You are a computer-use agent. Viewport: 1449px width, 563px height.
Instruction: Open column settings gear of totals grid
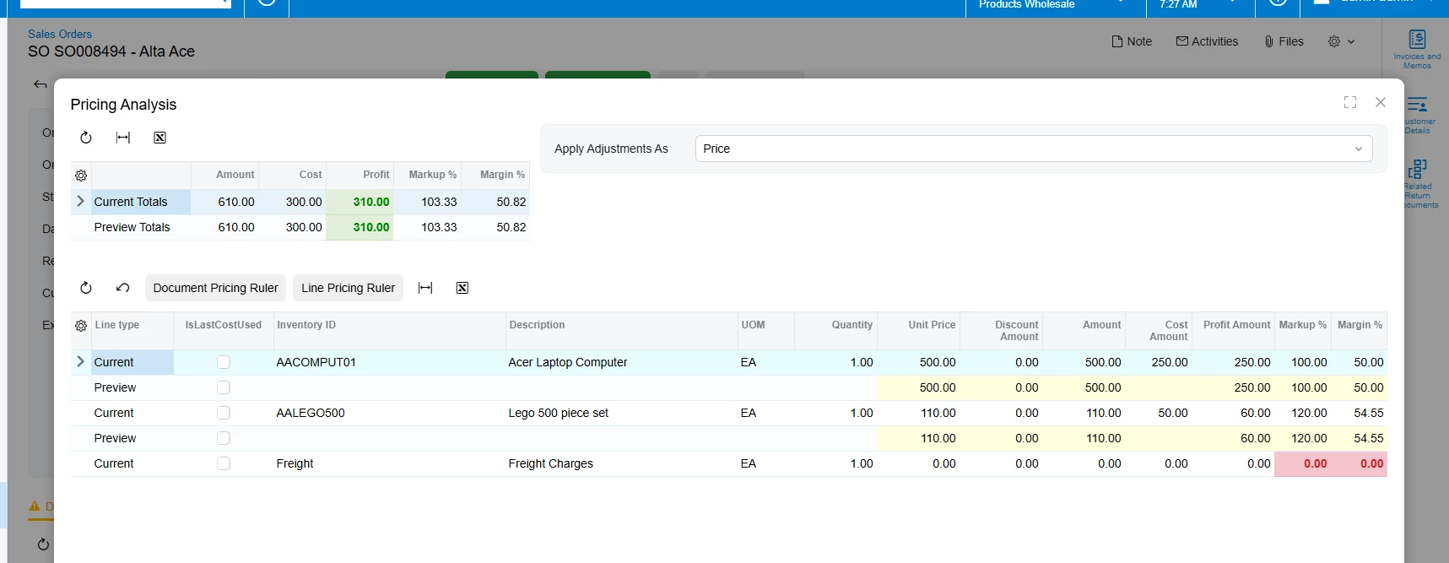81,176
